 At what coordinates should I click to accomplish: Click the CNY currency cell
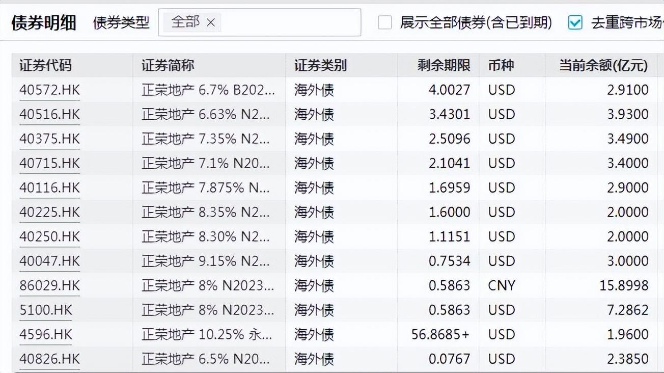502,286
